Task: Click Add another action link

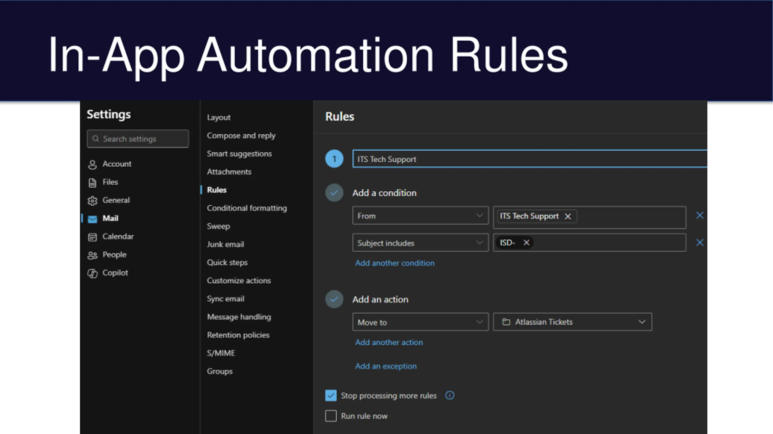Action: [389, 342]
